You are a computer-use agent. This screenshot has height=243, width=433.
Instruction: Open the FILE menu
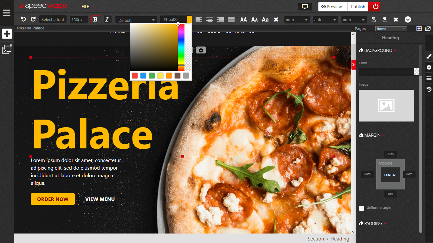click(x=88, y=7)
